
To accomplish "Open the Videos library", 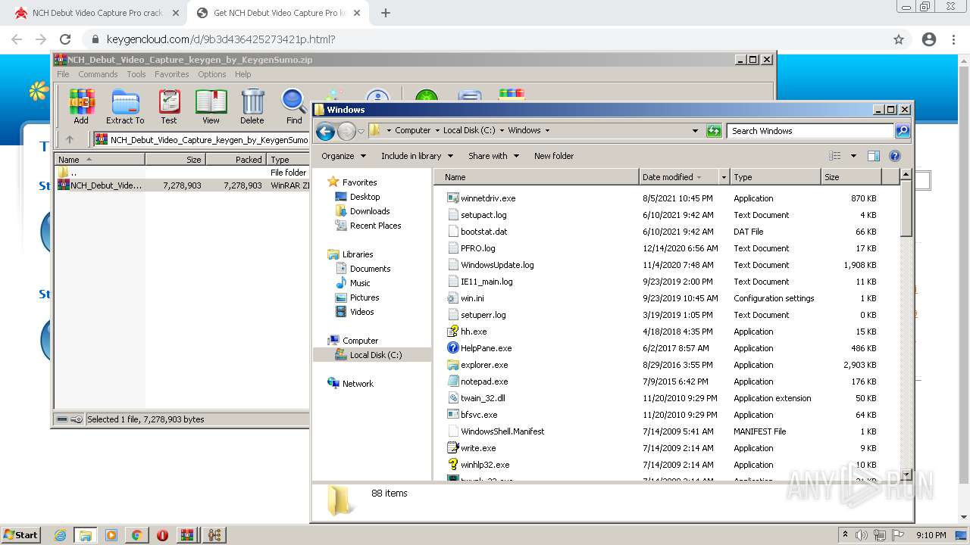I will pyautogui.click(x=361, y=312).
